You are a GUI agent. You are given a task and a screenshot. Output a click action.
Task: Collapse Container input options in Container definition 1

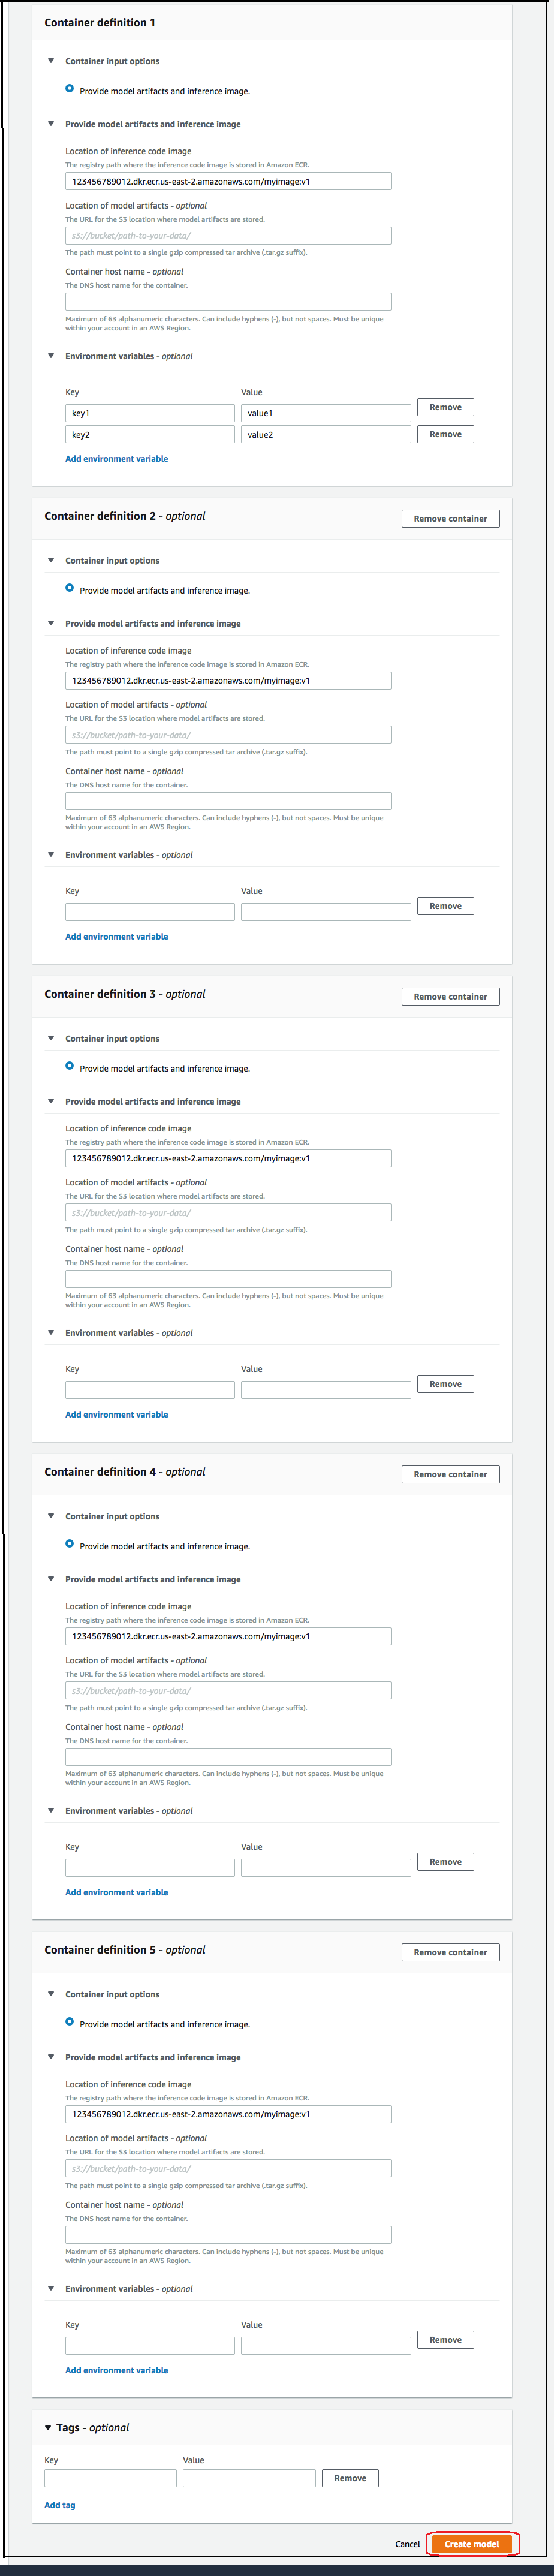(x=50, y=61)
